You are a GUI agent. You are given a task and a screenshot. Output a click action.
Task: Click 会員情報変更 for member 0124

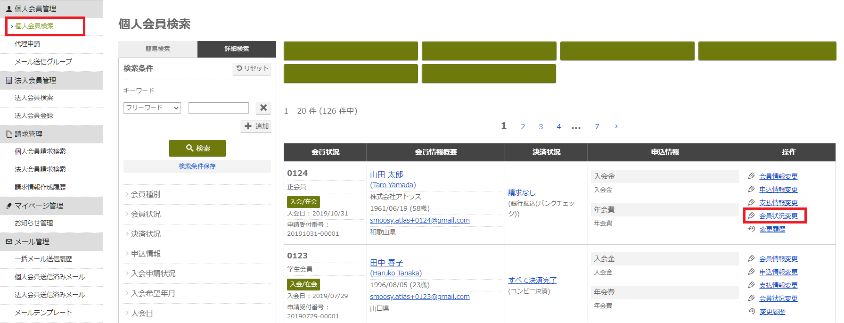click(778, 176)
